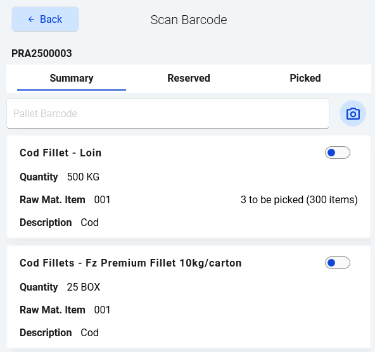Open the Reserved tab
Screen dimensions: 375x352
(x=189, y=79)
